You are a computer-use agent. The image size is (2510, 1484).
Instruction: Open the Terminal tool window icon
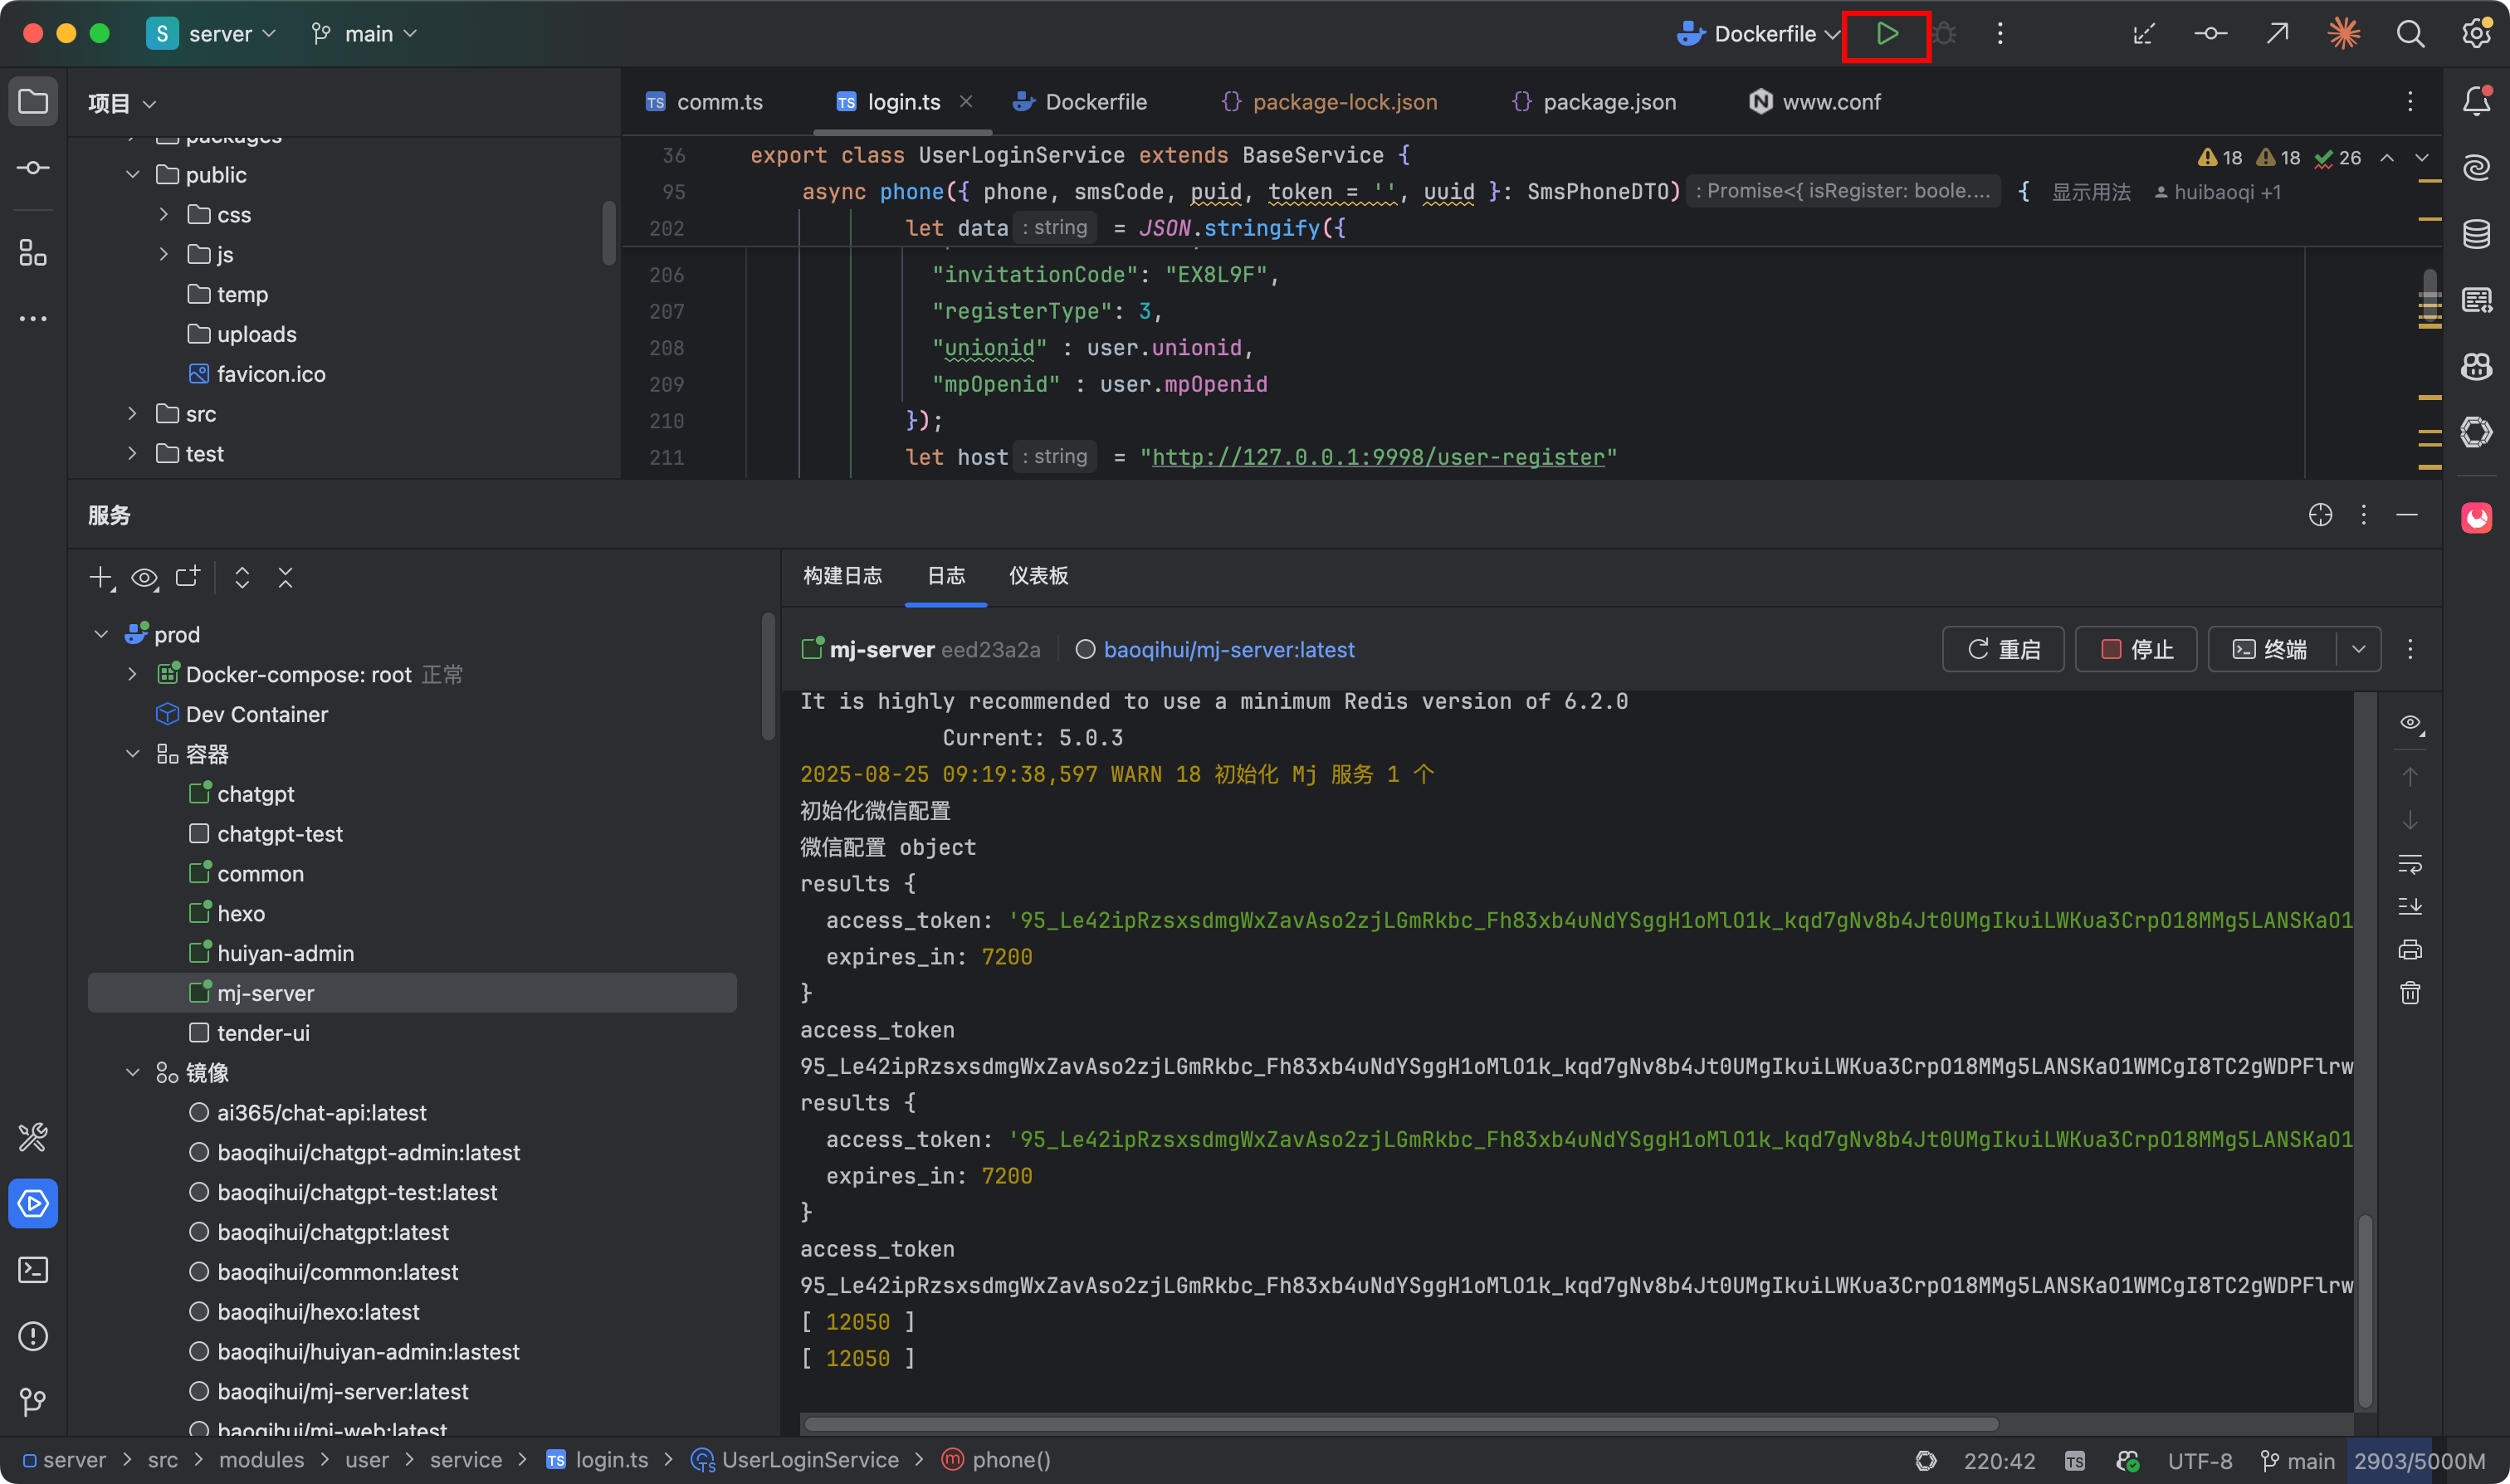33,1270
